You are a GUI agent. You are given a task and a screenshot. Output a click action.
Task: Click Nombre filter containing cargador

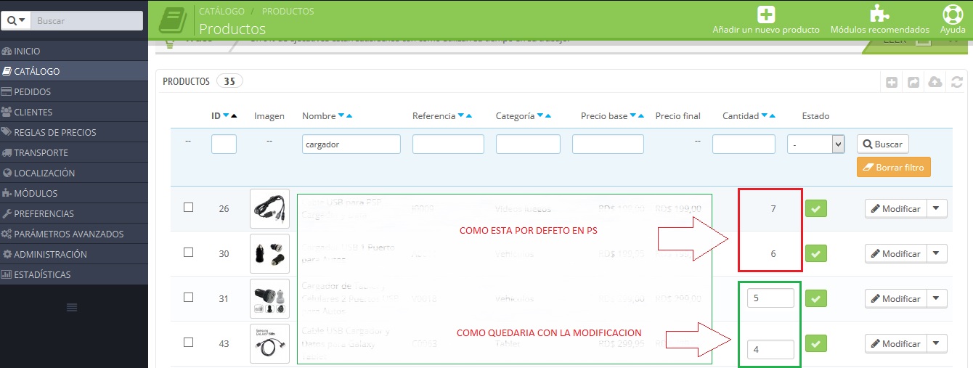(x=351, y=144)
